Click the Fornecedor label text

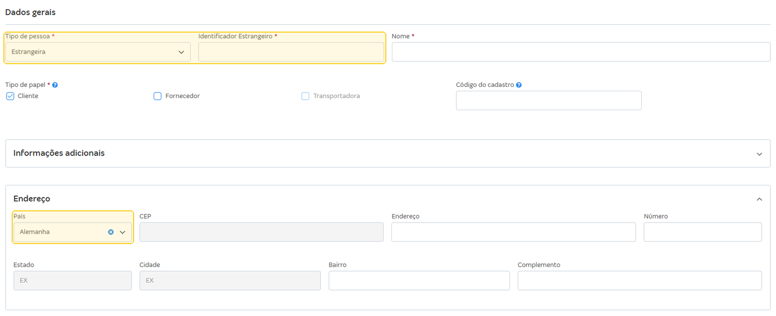point(182,96)
